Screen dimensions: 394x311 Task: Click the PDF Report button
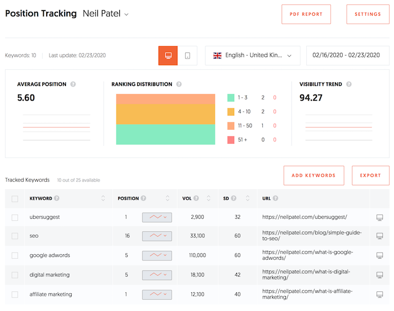tap(306, 14)
